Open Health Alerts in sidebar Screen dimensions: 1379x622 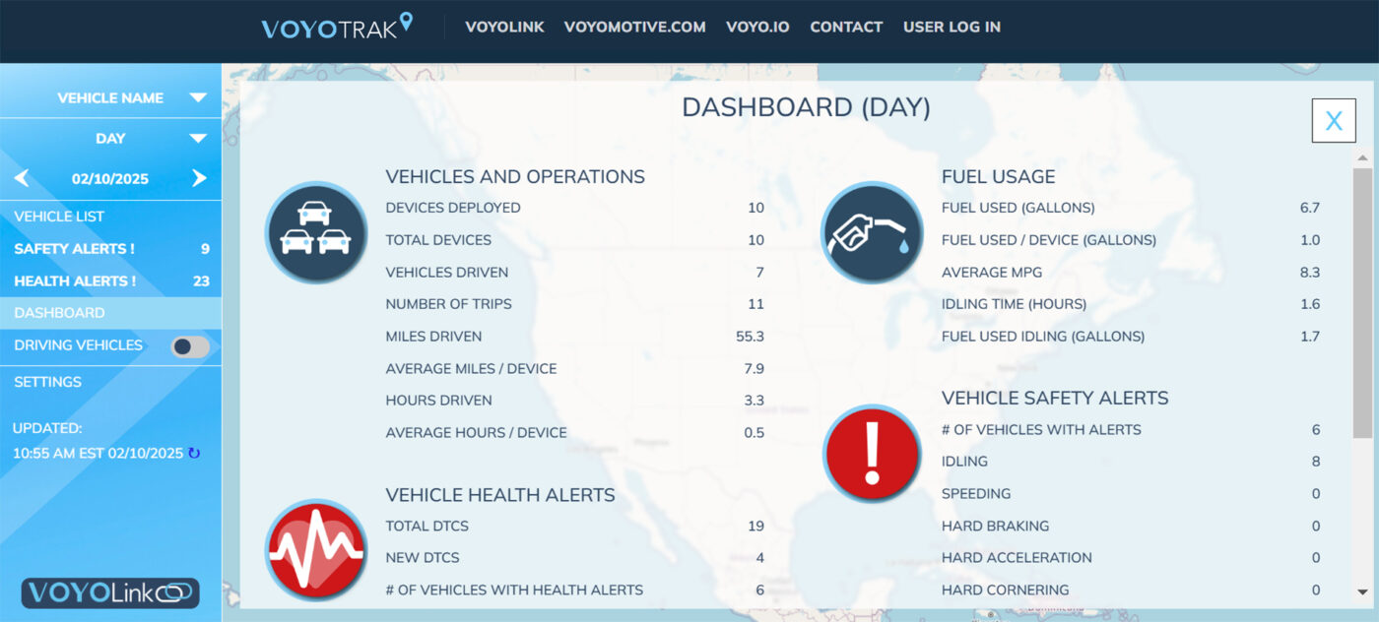[x=75, y=281]
